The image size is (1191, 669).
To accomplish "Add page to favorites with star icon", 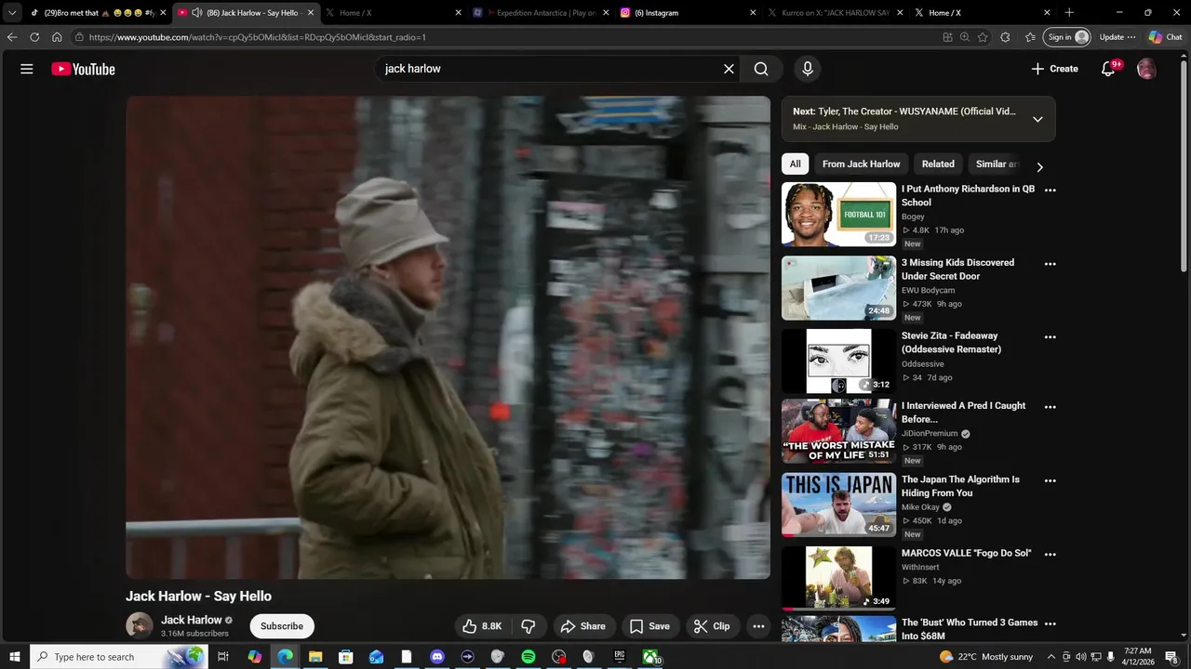I will point(983,37).
